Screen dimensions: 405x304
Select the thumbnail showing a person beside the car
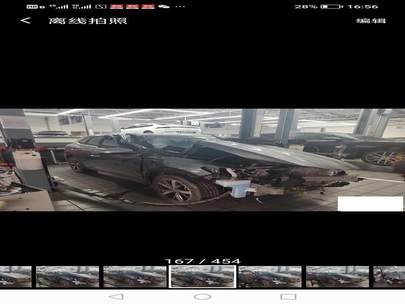pyautogui.click(x=270, y=277)
